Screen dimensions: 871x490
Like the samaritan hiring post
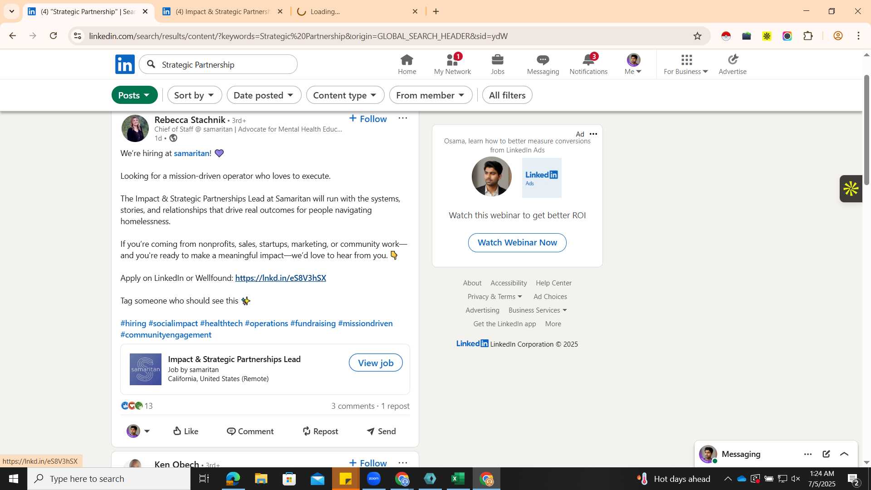186,431
